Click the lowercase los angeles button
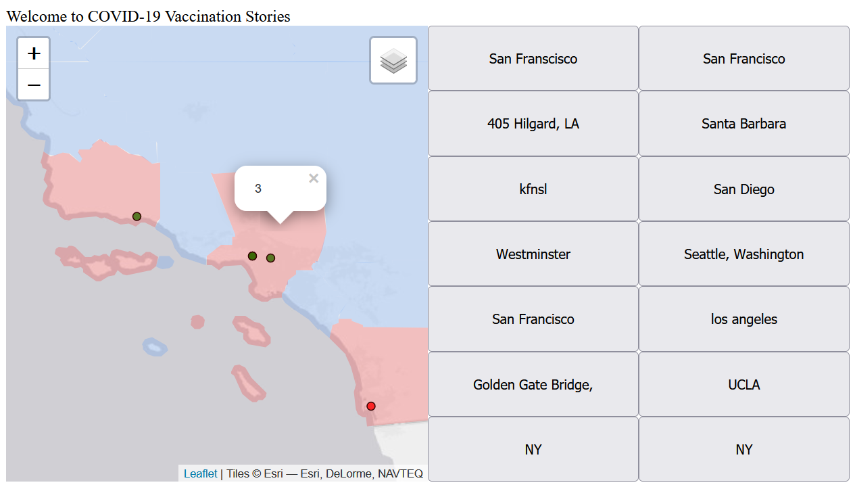The image size is (855, 489). pos(743,319)
